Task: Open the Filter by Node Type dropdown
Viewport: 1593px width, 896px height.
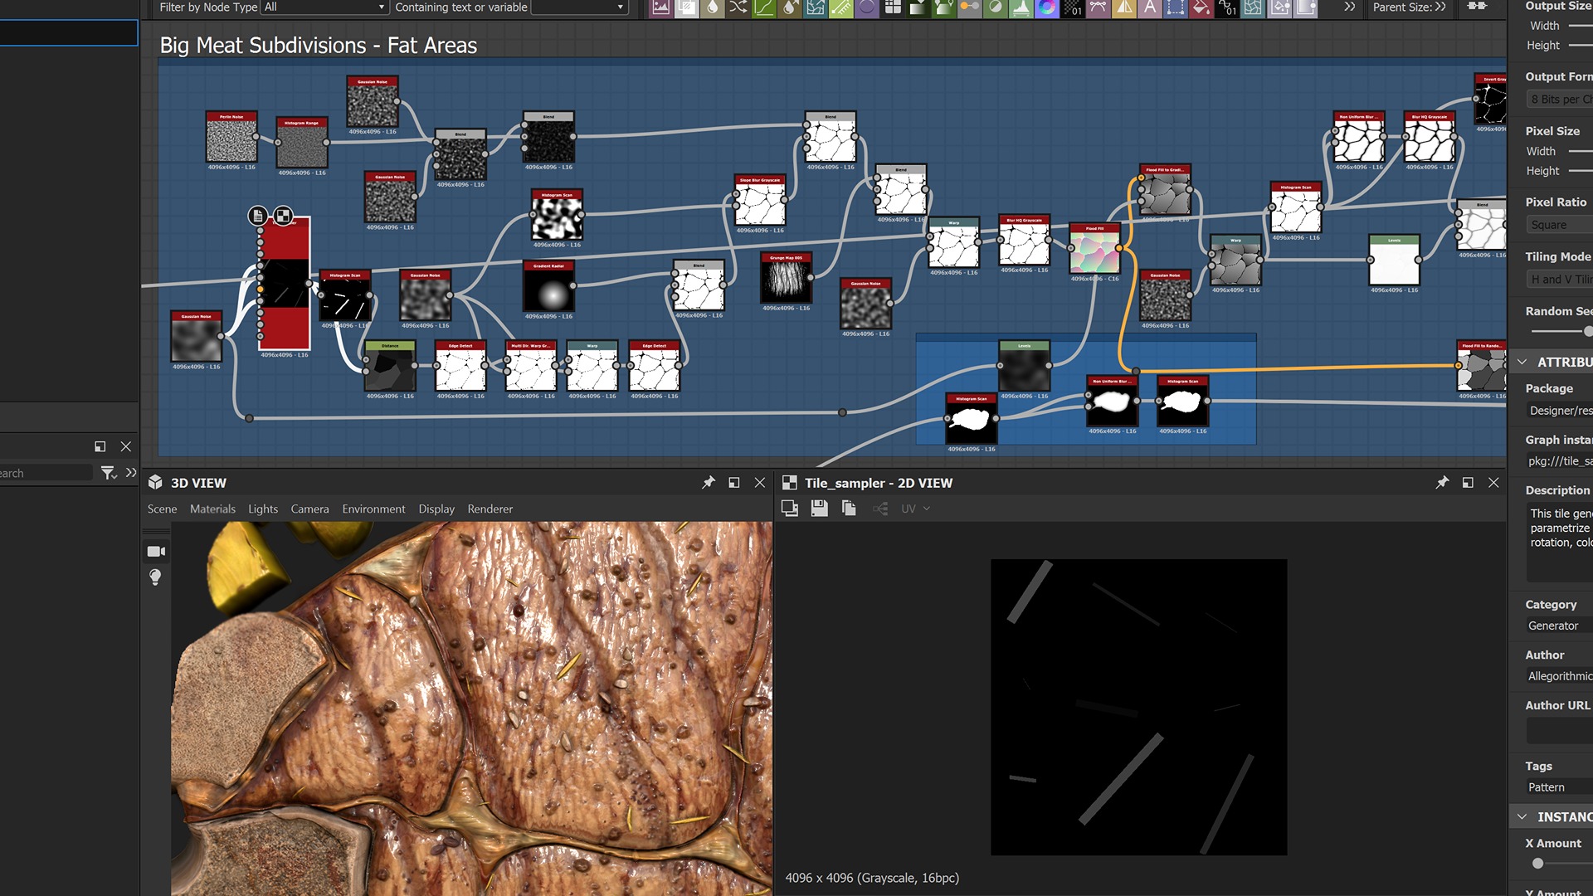Action: click(324, 7)
